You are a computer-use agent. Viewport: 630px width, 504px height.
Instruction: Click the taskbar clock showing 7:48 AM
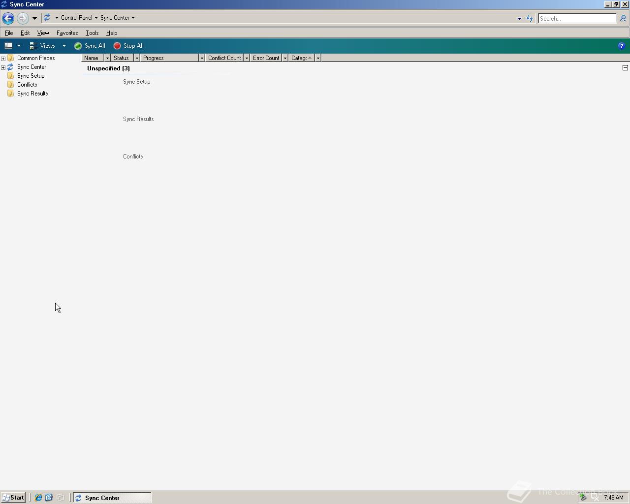click(x=613, y=498)
